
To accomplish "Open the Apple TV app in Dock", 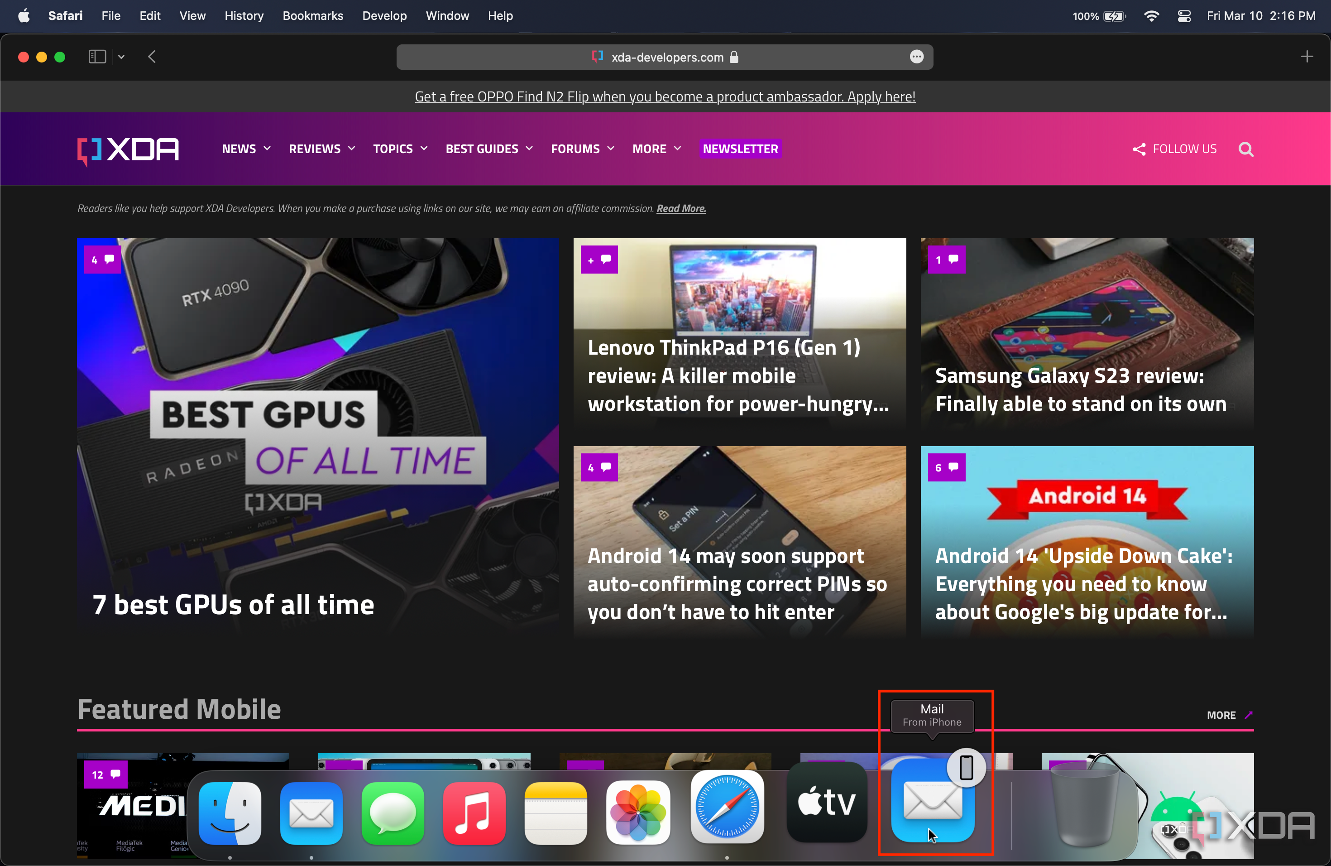I will pyautogui.click(x=827, y=802).
